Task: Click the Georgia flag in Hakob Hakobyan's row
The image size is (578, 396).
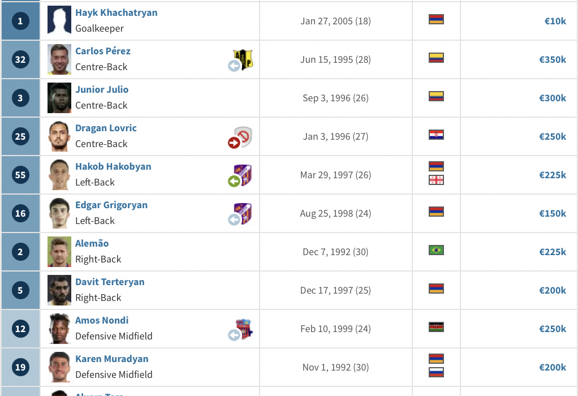Action: (436, 180)
